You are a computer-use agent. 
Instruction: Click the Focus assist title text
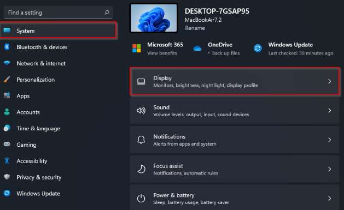coord(168,166)
